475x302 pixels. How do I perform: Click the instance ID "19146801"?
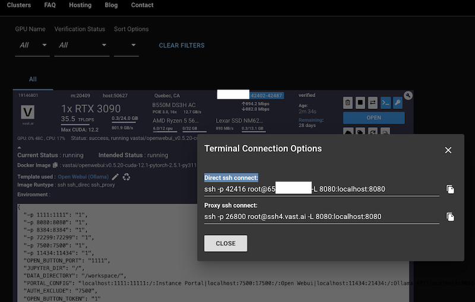28,95
